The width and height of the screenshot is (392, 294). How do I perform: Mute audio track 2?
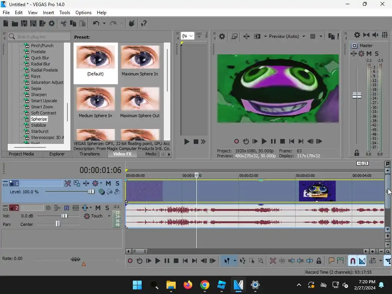click(98, 208)
